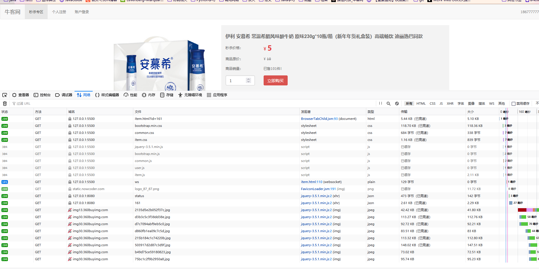Filter requests by 媒体 (Media)
The width and height of the screenshot is (539, 269).
(482, 104)
